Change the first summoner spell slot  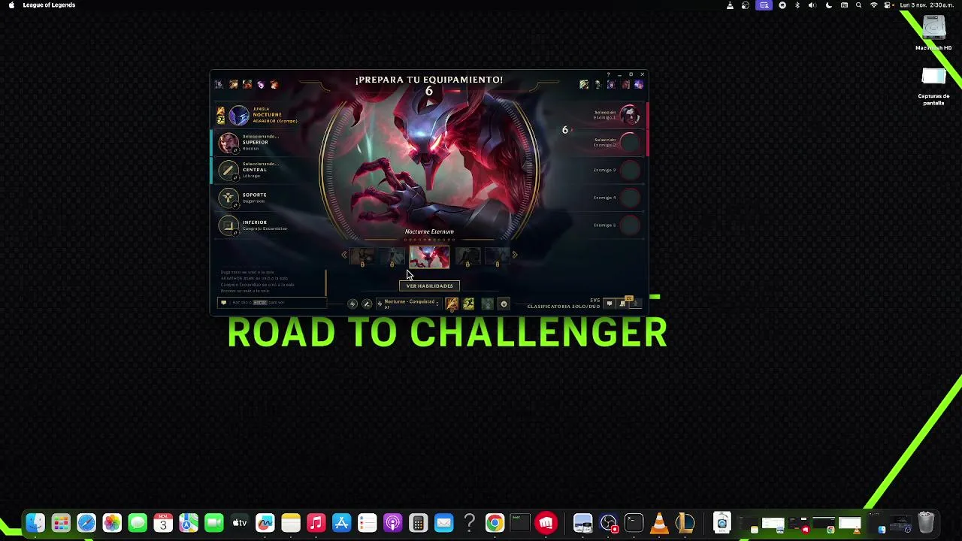coord(452,304)
